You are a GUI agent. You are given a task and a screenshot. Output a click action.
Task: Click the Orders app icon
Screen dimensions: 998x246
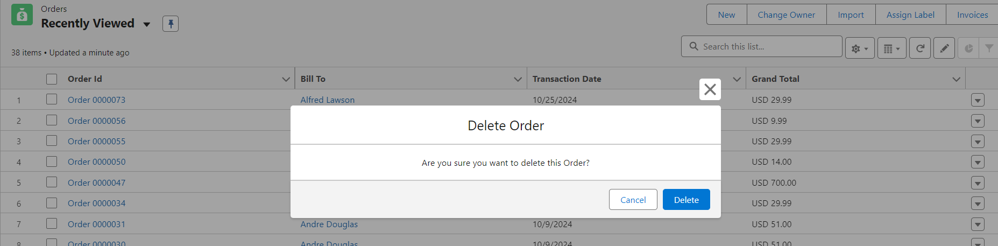[22, 15]
